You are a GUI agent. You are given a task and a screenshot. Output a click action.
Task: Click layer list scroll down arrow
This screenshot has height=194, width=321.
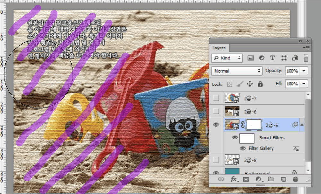coord(308,171)
